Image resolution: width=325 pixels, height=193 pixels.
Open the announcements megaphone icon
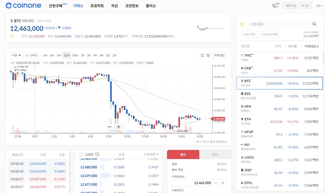tap(275, 5)
